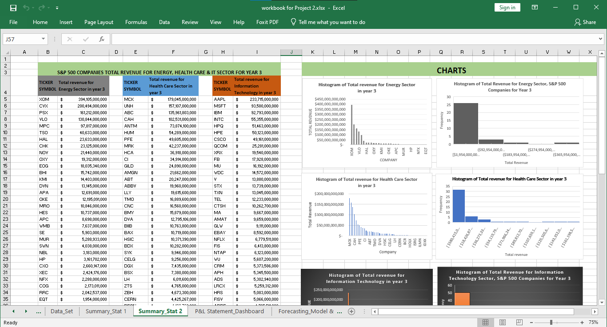Click the vertical scrollbar down arrow
The image size is (607, 327).
[x=602, y=303]
